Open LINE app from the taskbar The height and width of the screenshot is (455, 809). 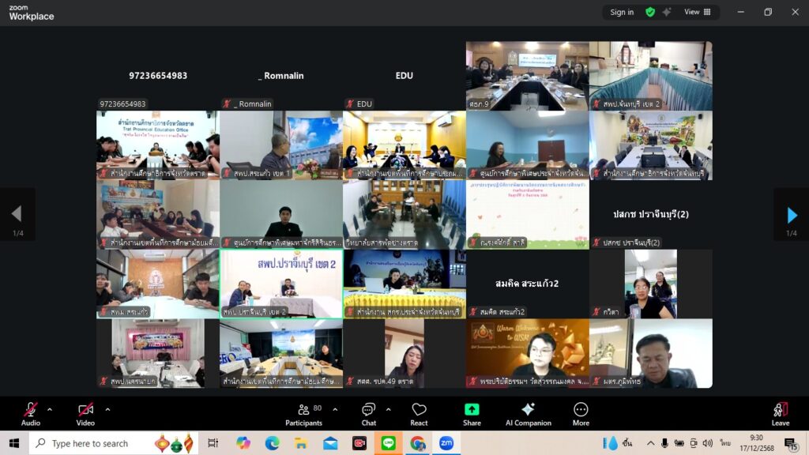click(x=388, y=443)
